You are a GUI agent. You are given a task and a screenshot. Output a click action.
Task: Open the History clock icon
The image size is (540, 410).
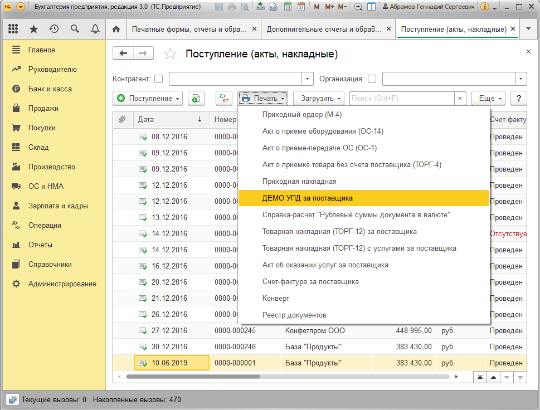pos(54,29)
